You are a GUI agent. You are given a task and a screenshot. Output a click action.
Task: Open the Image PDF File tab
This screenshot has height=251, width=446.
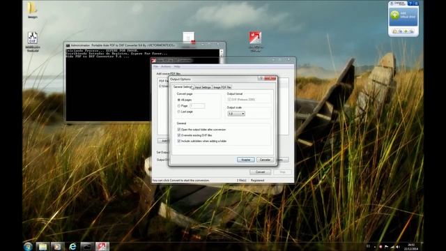[222, 87]
